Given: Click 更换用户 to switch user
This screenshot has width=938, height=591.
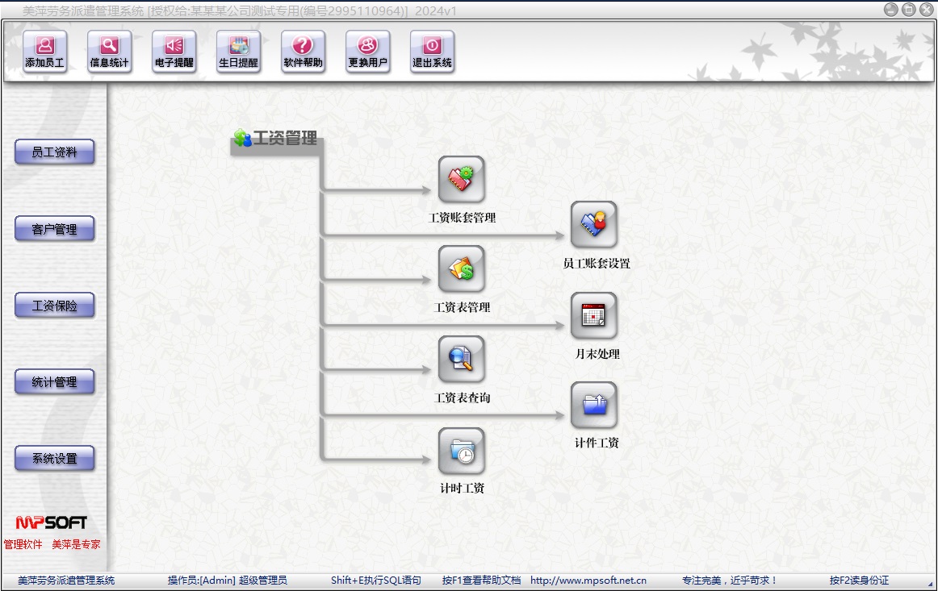Looking at the screenshot, I should pyautogui.click(x=367, y=52).
